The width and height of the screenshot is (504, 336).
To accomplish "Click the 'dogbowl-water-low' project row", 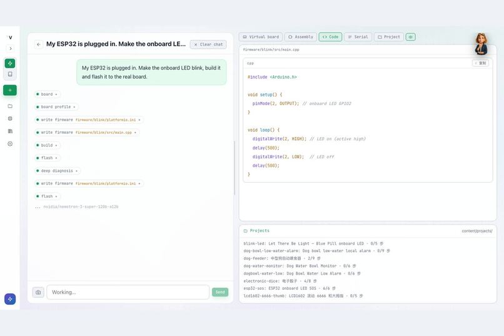I will (x=302, y=273).
